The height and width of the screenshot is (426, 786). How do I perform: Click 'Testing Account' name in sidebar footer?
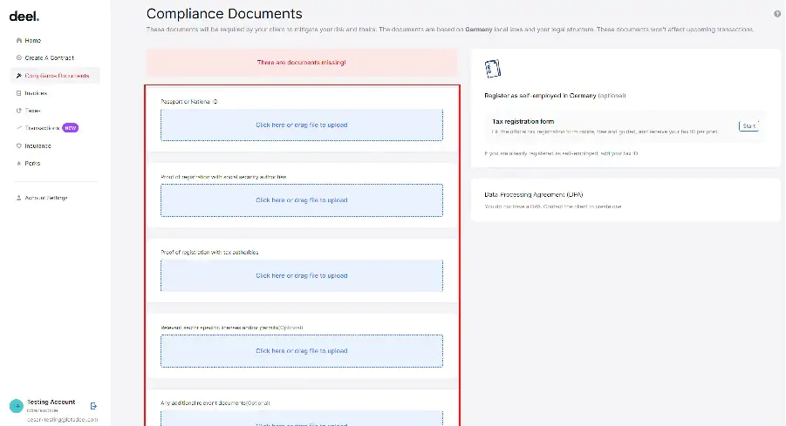51,402
